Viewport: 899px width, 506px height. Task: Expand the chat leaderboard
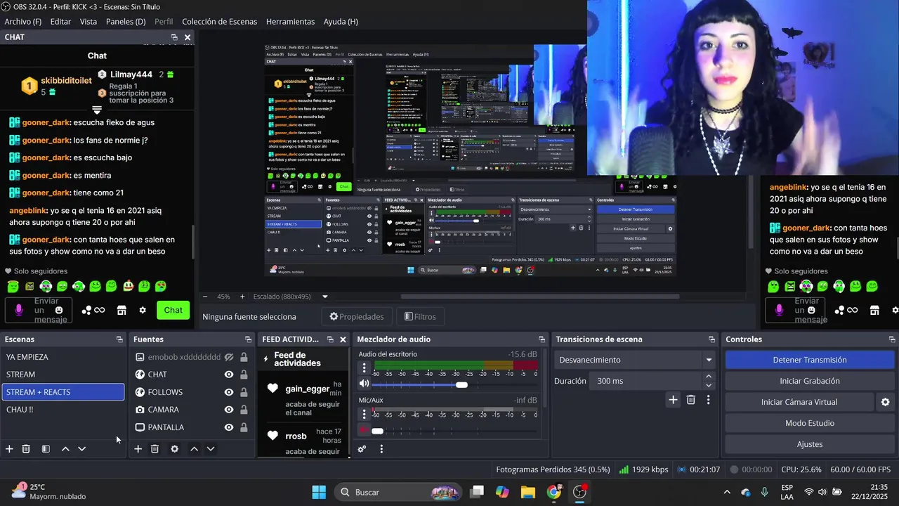point(97,110)
